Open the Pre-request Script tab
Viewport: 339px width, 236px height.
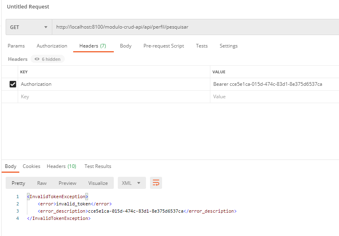(164, 46)
